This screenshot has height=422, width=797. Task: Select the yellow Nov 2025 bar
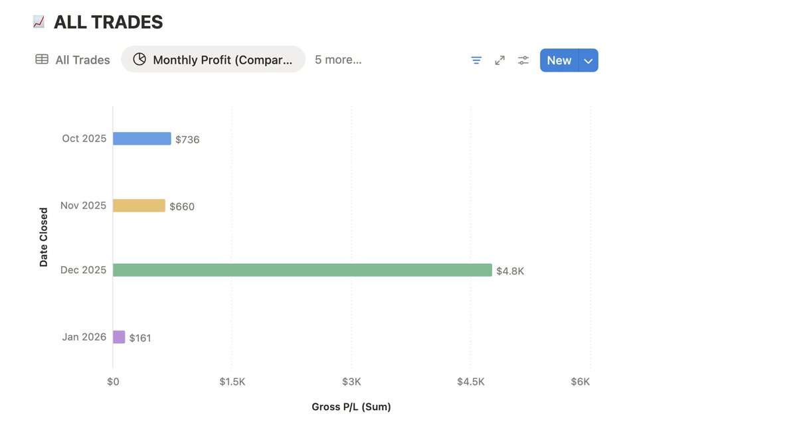tap(139, 206)
